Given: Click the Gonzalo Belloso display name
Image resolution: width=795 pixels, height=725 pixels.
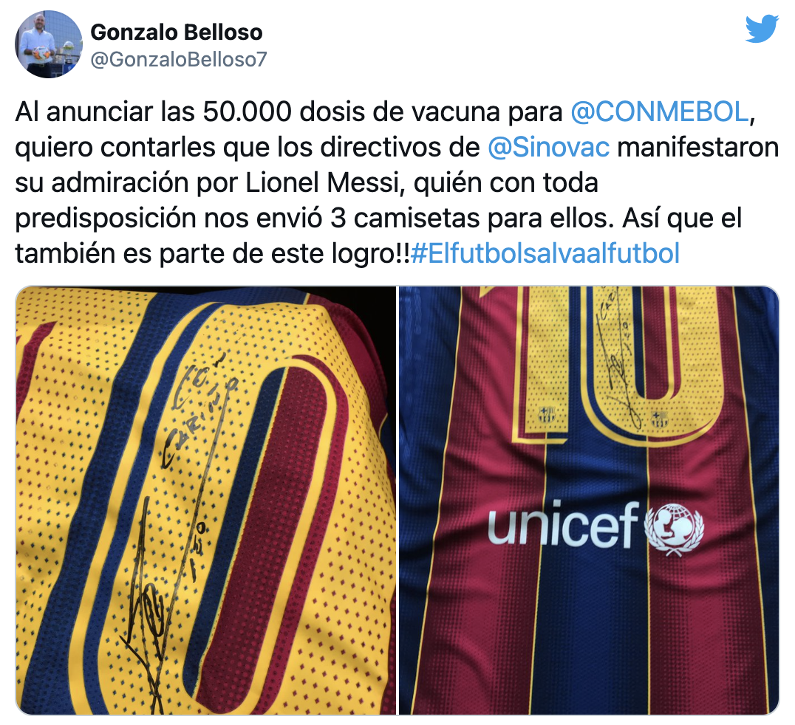Looking at the screenshot, I should click(x=177, y=32).
